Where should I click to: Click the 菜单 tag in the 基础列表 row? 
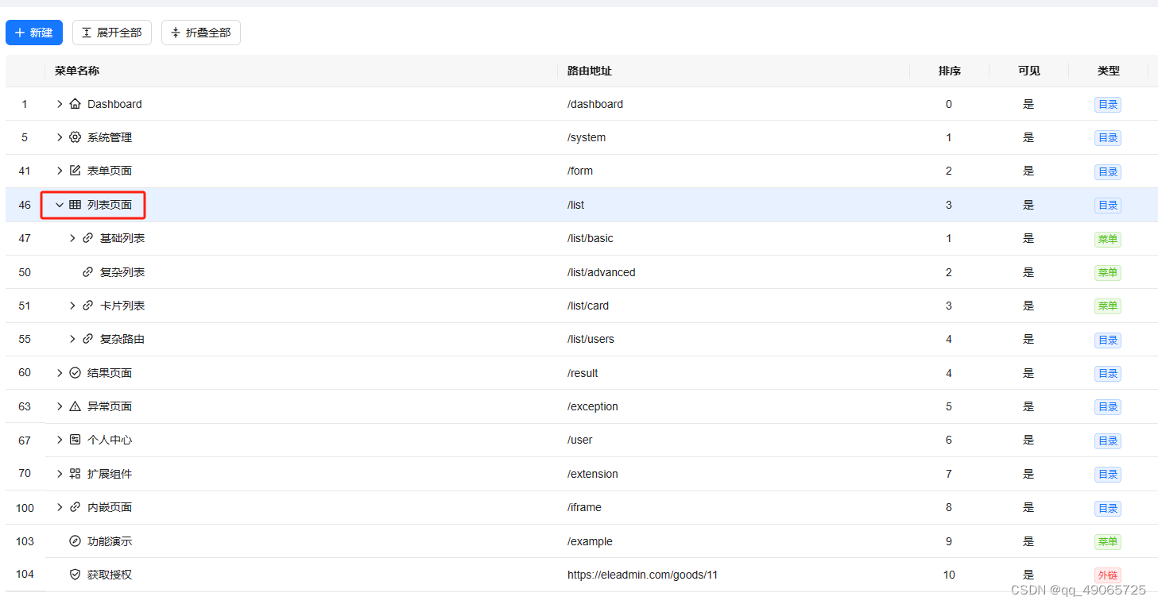(1108, 239)
